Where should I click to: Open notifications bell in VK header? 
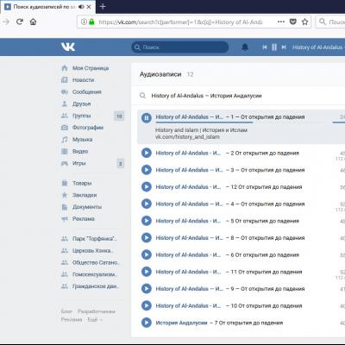245,47
